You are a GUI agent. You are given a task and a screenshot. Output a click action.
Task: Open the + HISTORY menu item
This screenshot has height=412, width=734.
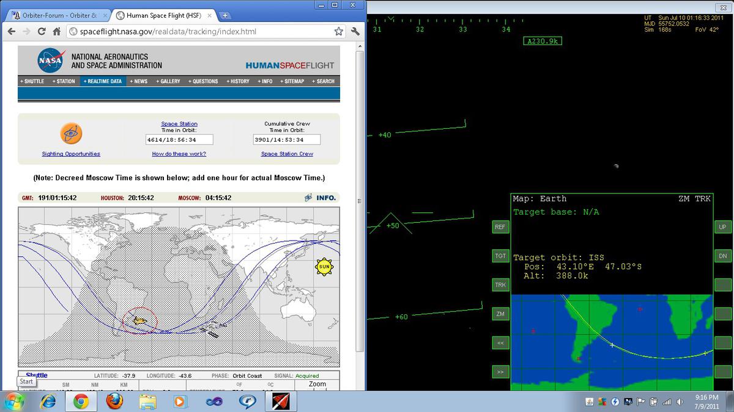pos(238,81)
